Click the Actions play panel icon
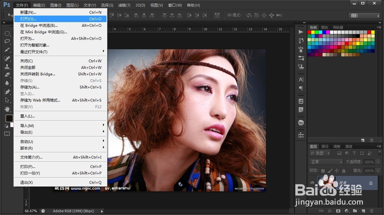 (x=301, y=32)
